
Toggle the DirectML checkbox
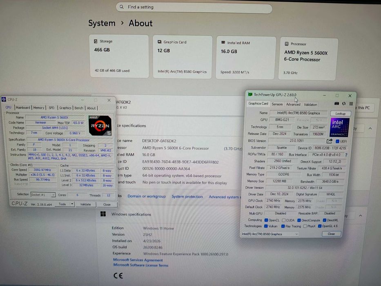[x=324, y=220]
